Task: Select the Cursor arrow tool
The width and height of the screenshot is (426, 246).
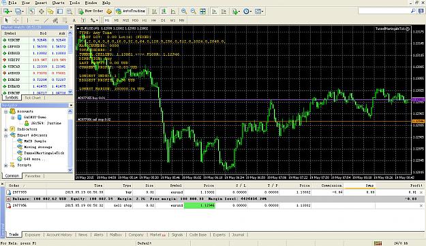Action: pyautogui.click(x=7, y=20)
